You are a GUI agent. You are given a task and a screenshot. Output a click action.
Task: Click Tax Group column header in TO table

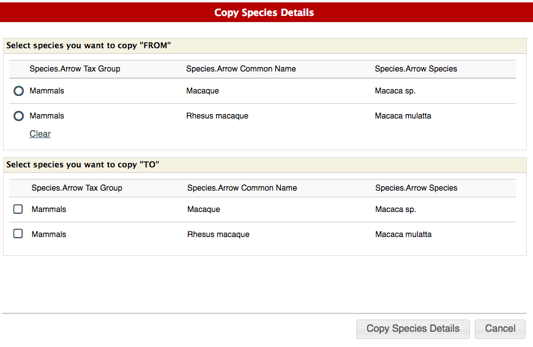(76, 188)
